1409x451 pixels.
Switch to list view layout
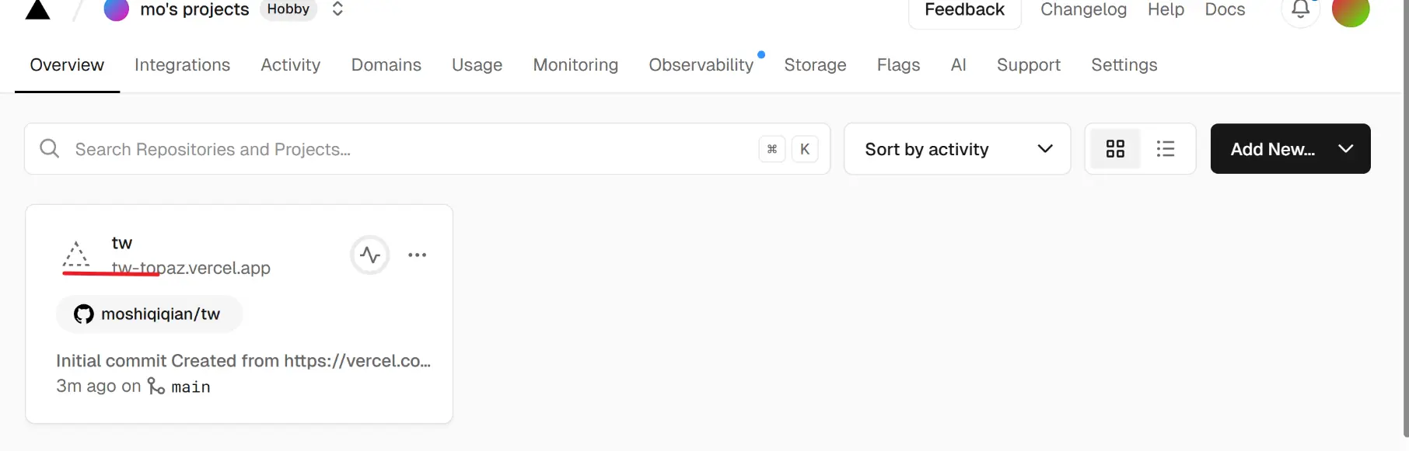[x=1165, y=148]
